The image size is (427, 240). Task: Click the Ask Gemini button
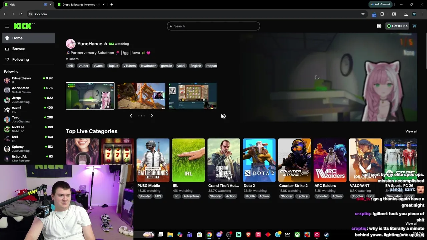click(380, 4)
